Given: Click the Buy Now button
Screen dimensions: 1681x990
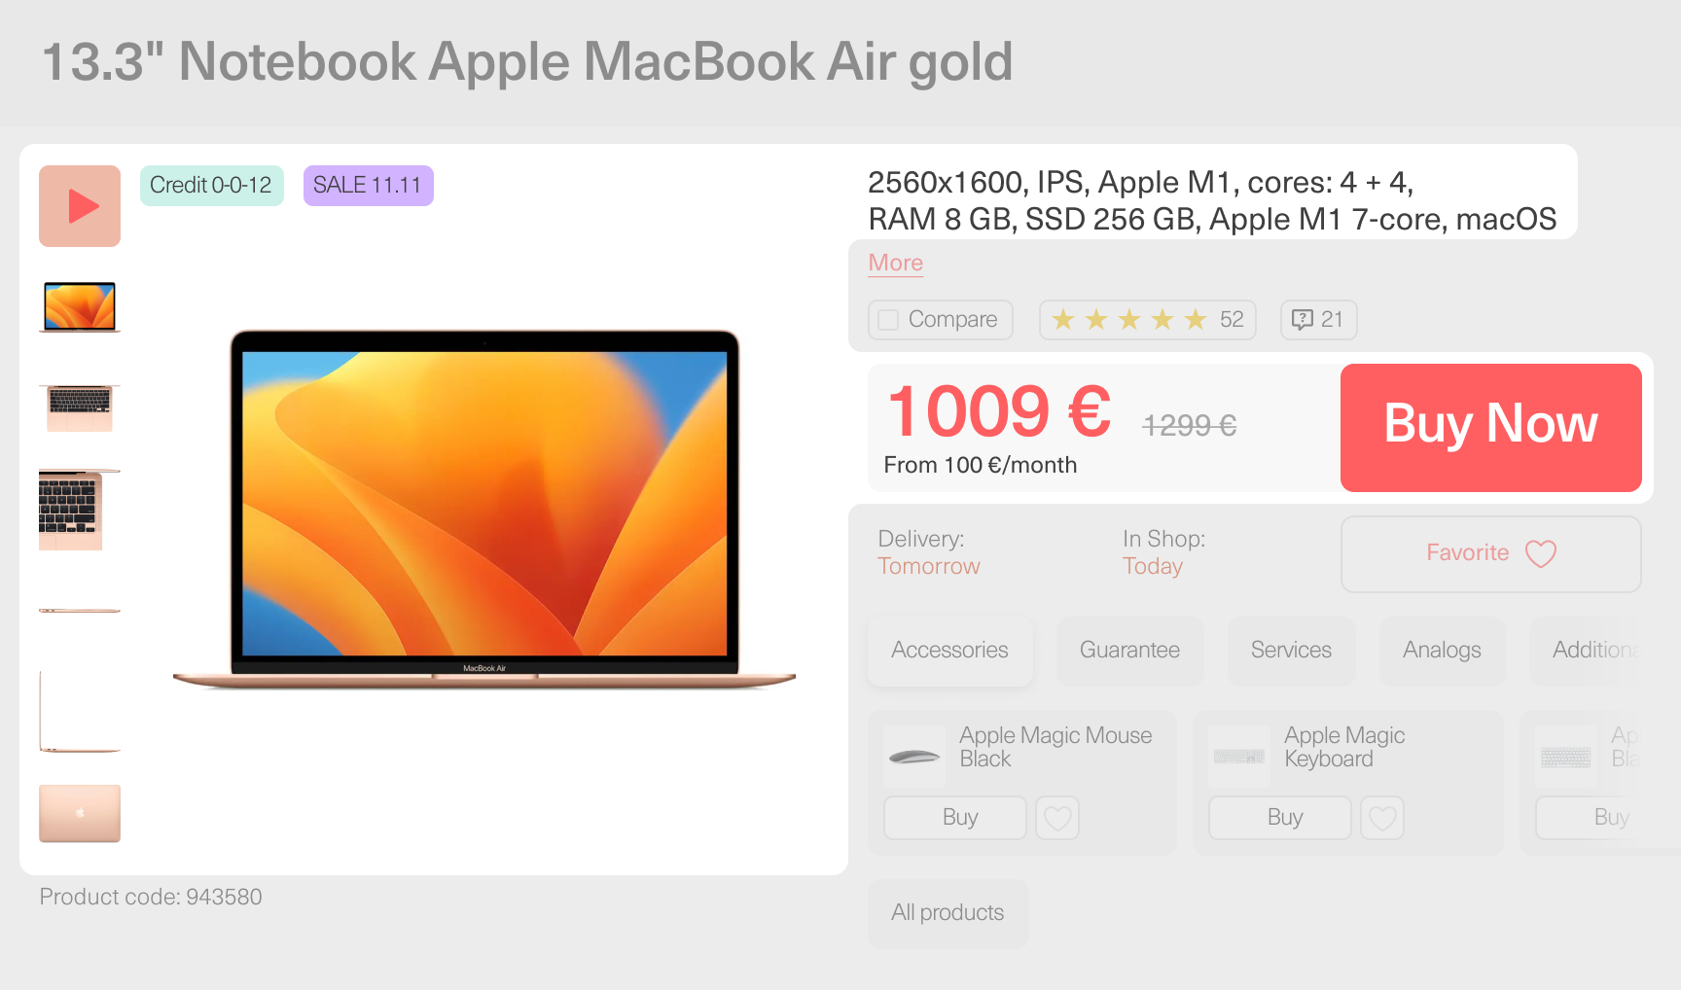Looking at the screenshot, I should coord(1491,428).
